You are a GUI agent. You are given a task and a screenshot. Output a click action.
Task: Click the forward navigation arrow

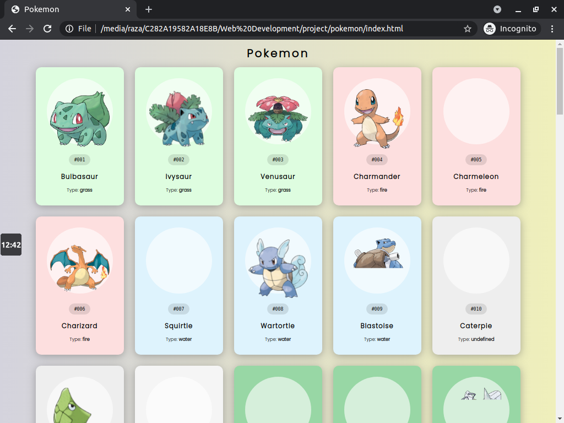pyautogui.click(x=30, y=29)
